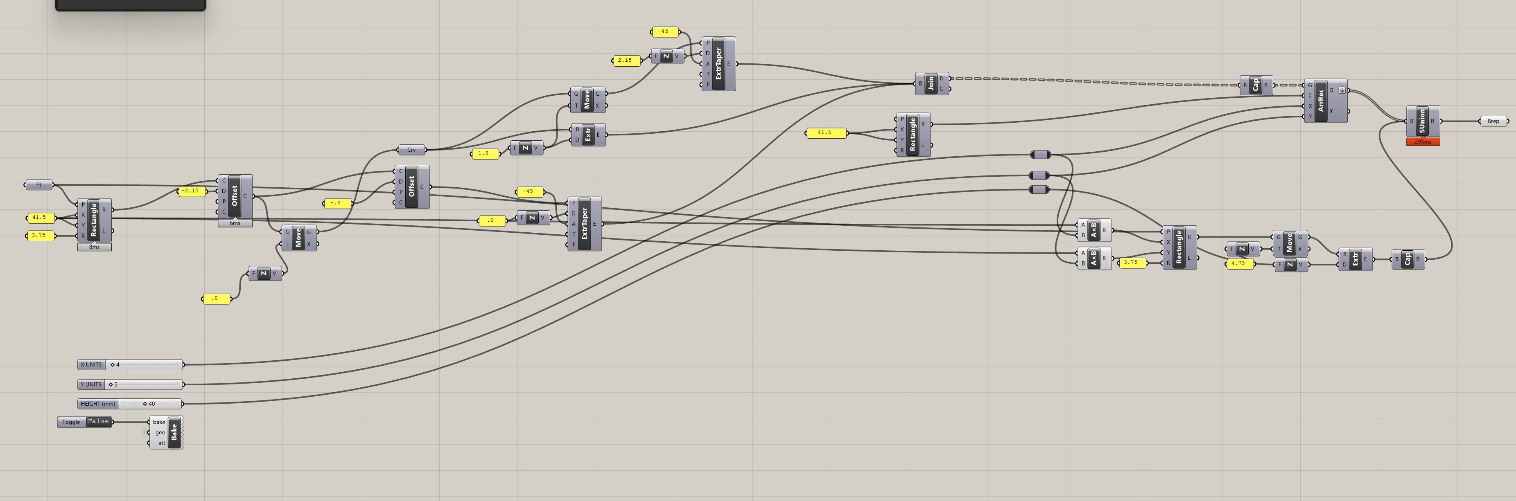Click the 2.15 number panel

click(x=627, y=60)
